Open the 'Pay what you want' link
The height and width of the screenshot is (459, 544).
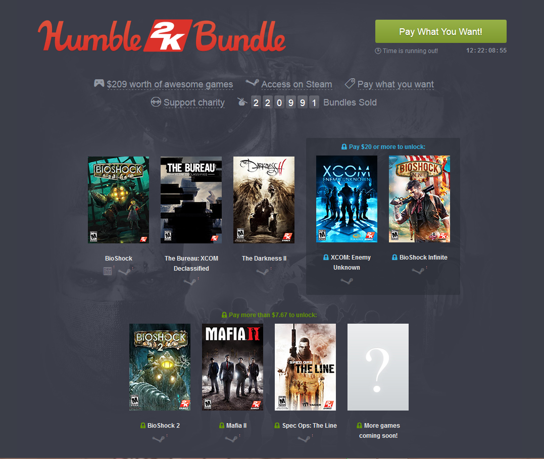click(395, 84)
